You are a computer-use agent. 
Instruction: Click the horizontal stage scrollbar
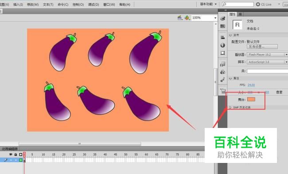coord(80,144)
